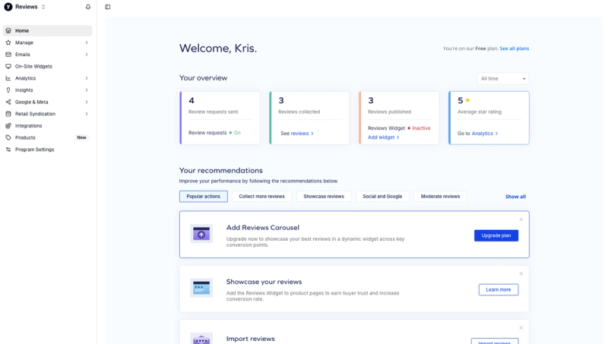Click the Manage star icon

(8, 43)
